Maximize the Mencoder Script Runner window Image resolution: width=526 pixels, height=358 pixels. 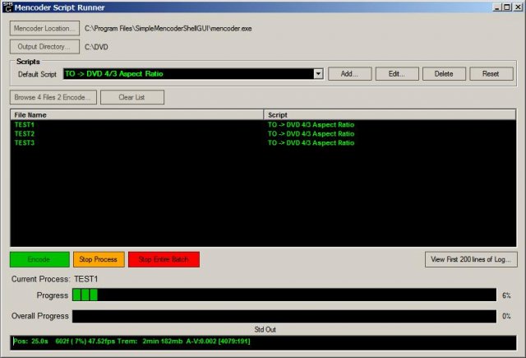[x=507, y=7]
